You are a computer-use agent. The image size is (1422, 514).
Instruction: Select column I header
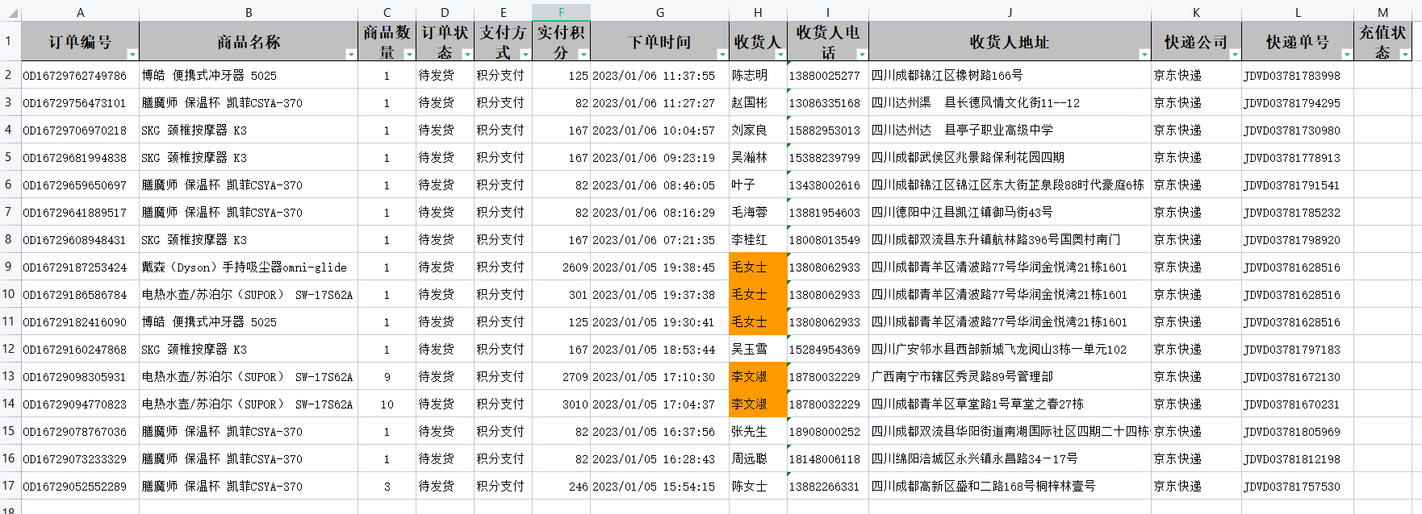click(827, 12)
